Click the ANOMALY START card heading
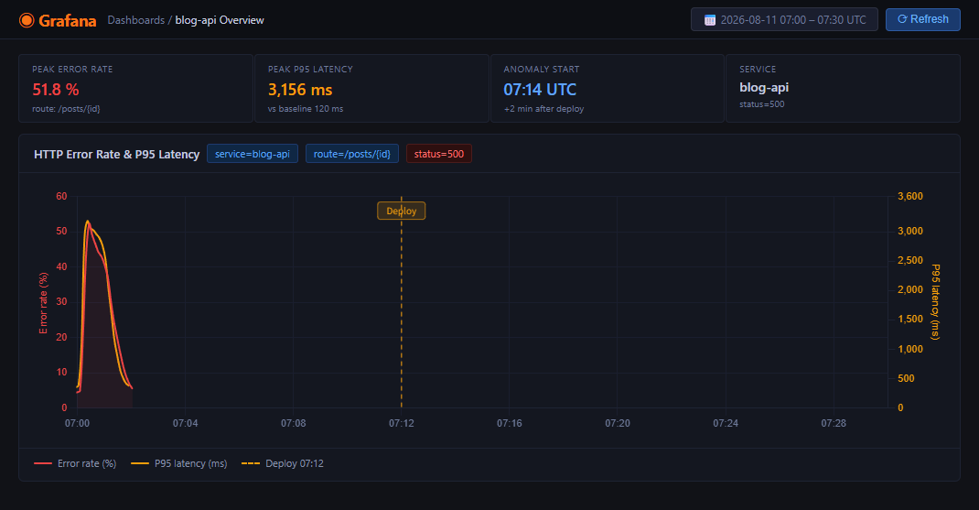Viewport: 979px width, 510px height. coord(542,70)
